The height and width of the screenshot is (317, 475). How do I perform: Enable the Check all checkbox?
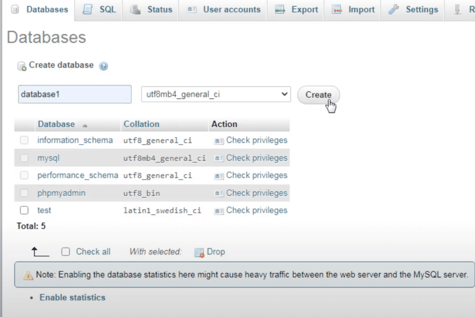[66, 252]
